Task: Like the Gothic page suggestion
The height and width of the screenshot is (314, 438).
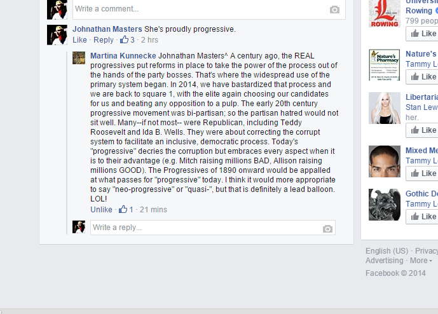Action: (x=422, y=217)
